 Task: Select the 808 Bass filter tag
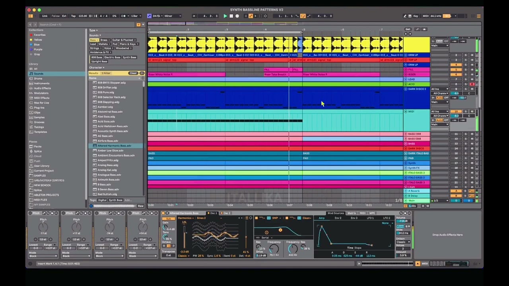click(96, 57)
